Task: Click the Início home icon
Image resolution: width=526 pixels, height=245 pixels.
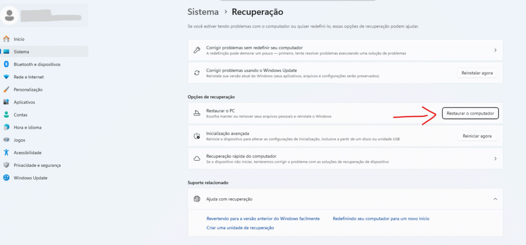Action: (6, 39)
